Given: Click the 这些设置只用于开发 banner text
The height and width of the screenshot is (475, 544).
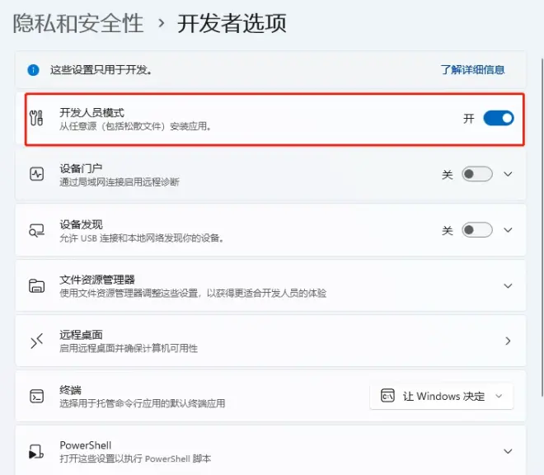Looking at the screenshot, I should tap(101, 70).
